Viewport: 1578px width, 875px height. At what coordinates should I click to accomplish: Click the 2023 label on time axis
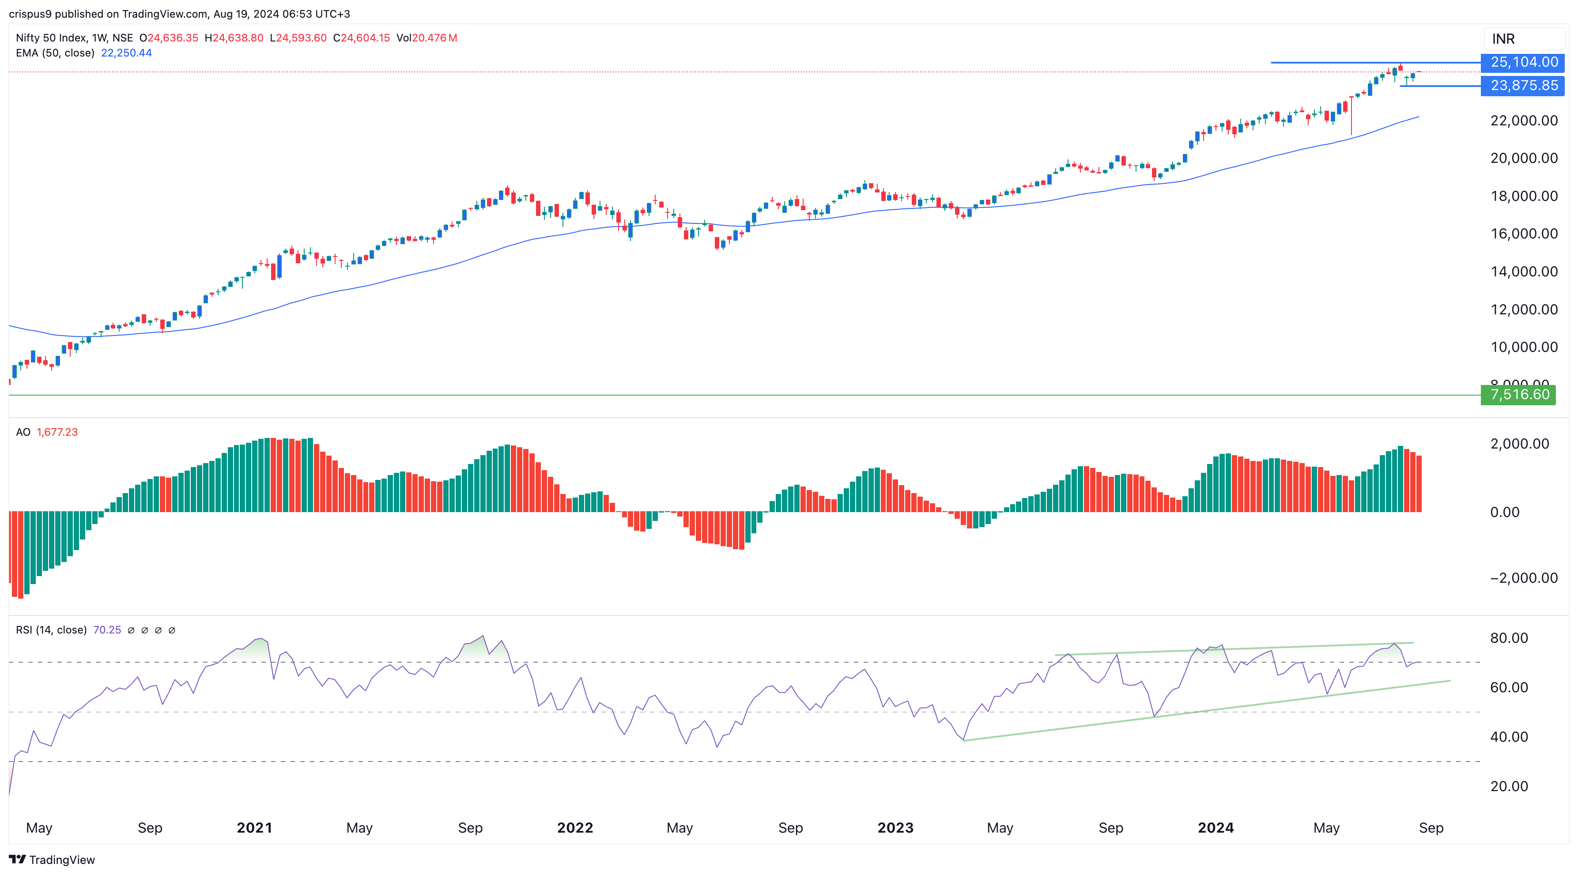pyautogui.click(x=895, y=828)
